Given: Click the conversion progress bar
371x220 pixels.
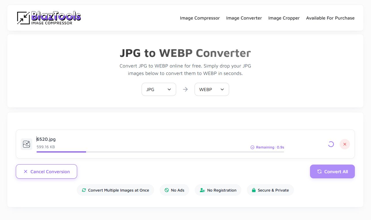Looking at the screenshot, I should click(x=160, y=152).
